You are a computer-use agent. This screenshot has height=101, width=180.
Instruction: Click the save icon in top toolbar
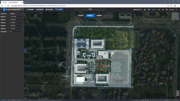tap(149, 10)
